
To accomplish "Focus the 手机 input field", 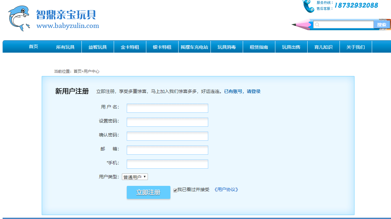I will [x=167, y=164].
